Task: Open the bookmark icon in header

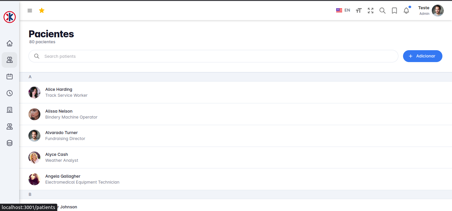Action: pyautogui.click(x=394, y=11)
